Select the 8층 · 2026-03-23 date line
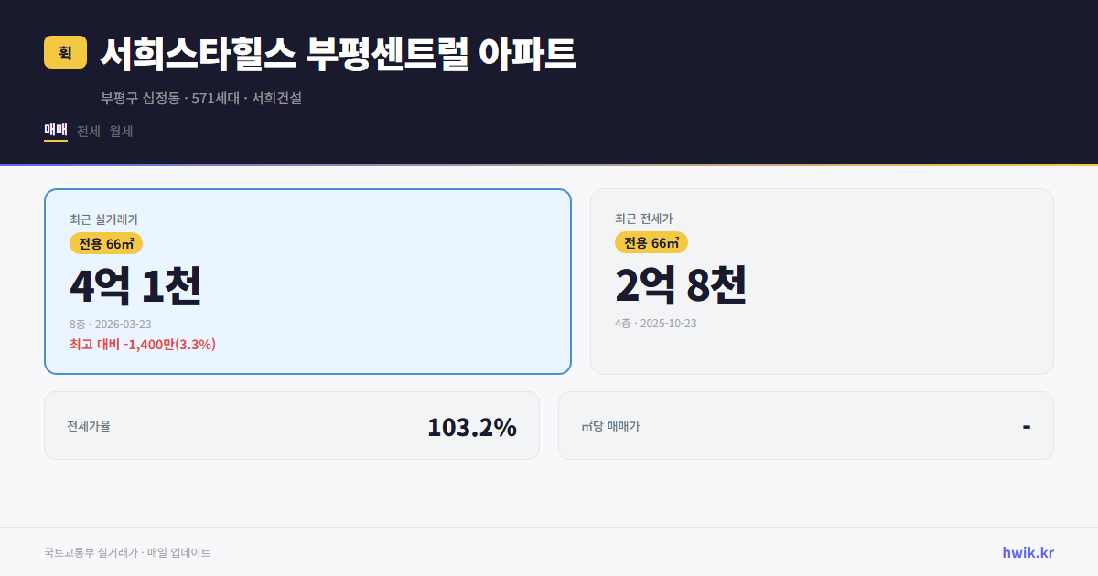This screenshot has height=576, width=1098. (x=111, y=324)
